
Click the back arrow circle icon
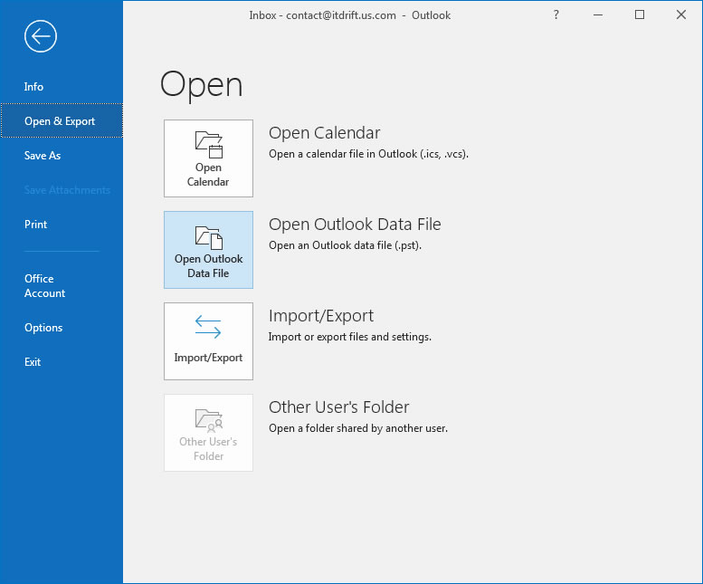click(41, 36)
